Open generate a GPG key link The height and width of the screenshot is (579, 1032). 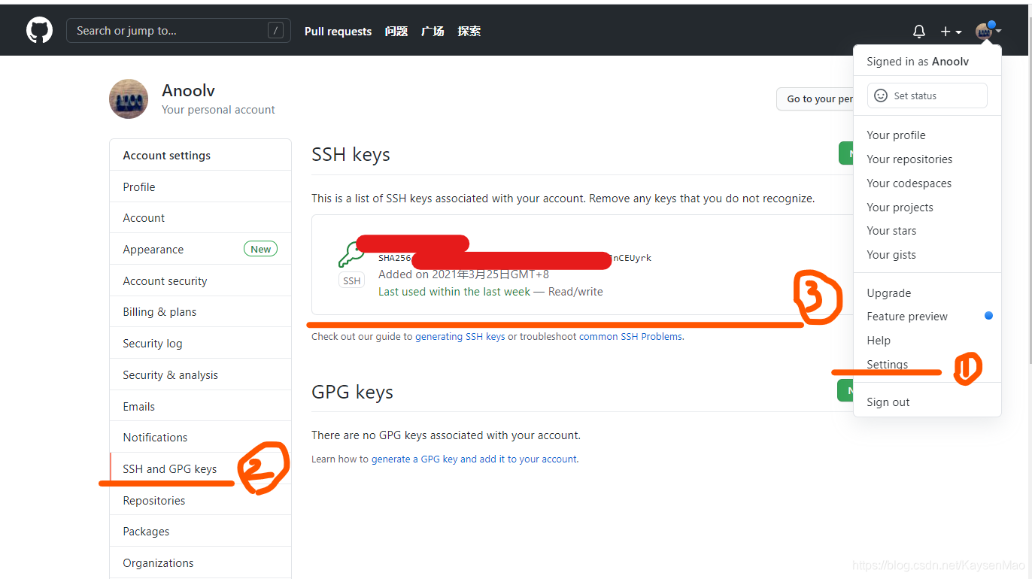point(475,459)
